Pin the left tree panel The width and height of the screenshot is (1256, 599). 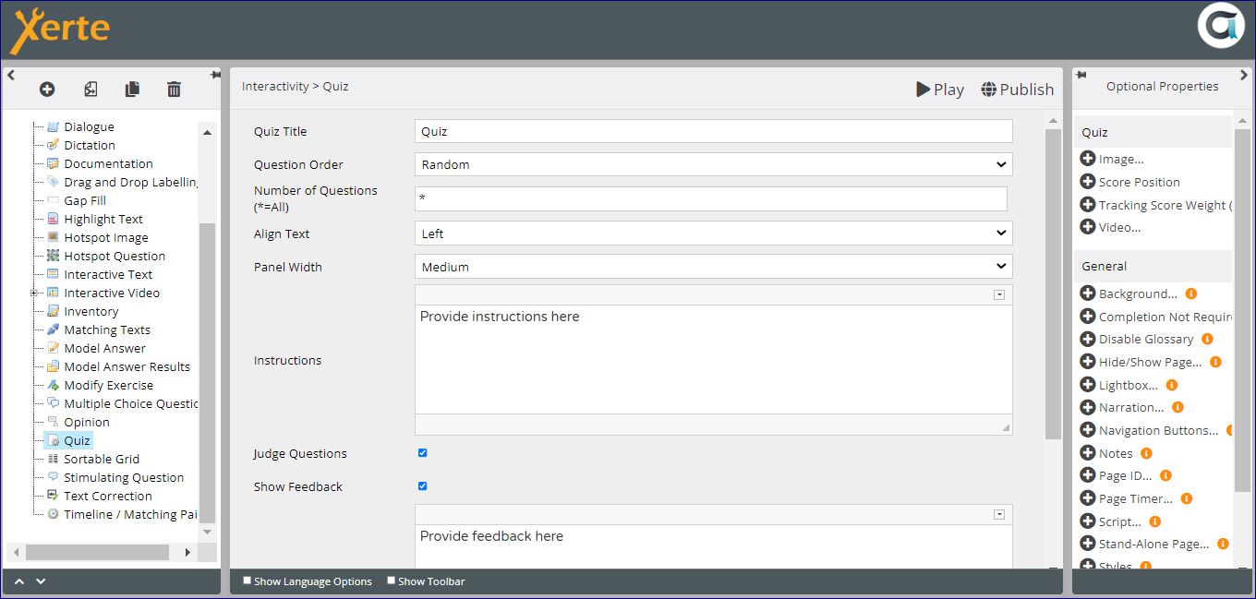[215, 75]
